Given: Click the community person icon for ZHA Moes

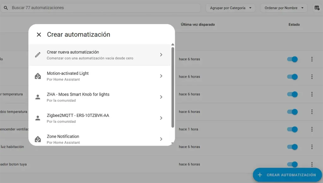Looking at the screenshot, I should 38,97.
